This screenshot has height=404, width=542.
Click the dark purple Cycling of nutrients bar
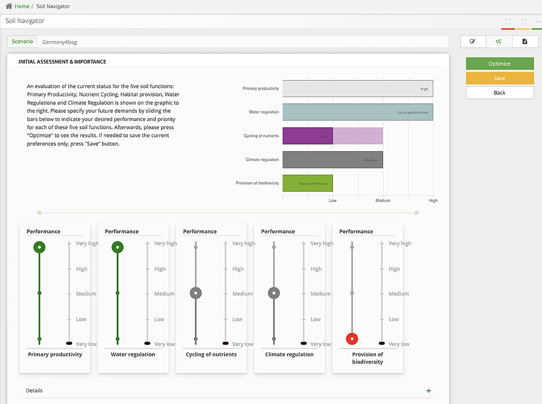tap(307, 136)
